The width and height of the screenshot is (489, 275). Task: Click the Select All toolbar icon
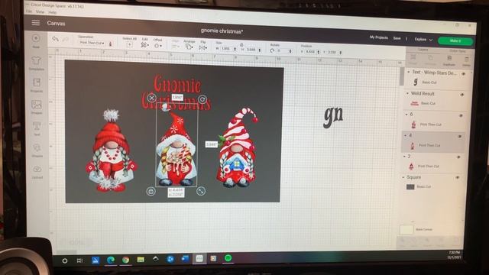129,44
